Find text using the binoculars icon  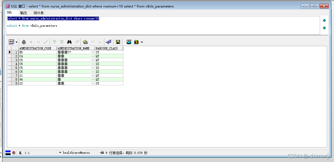69,42
